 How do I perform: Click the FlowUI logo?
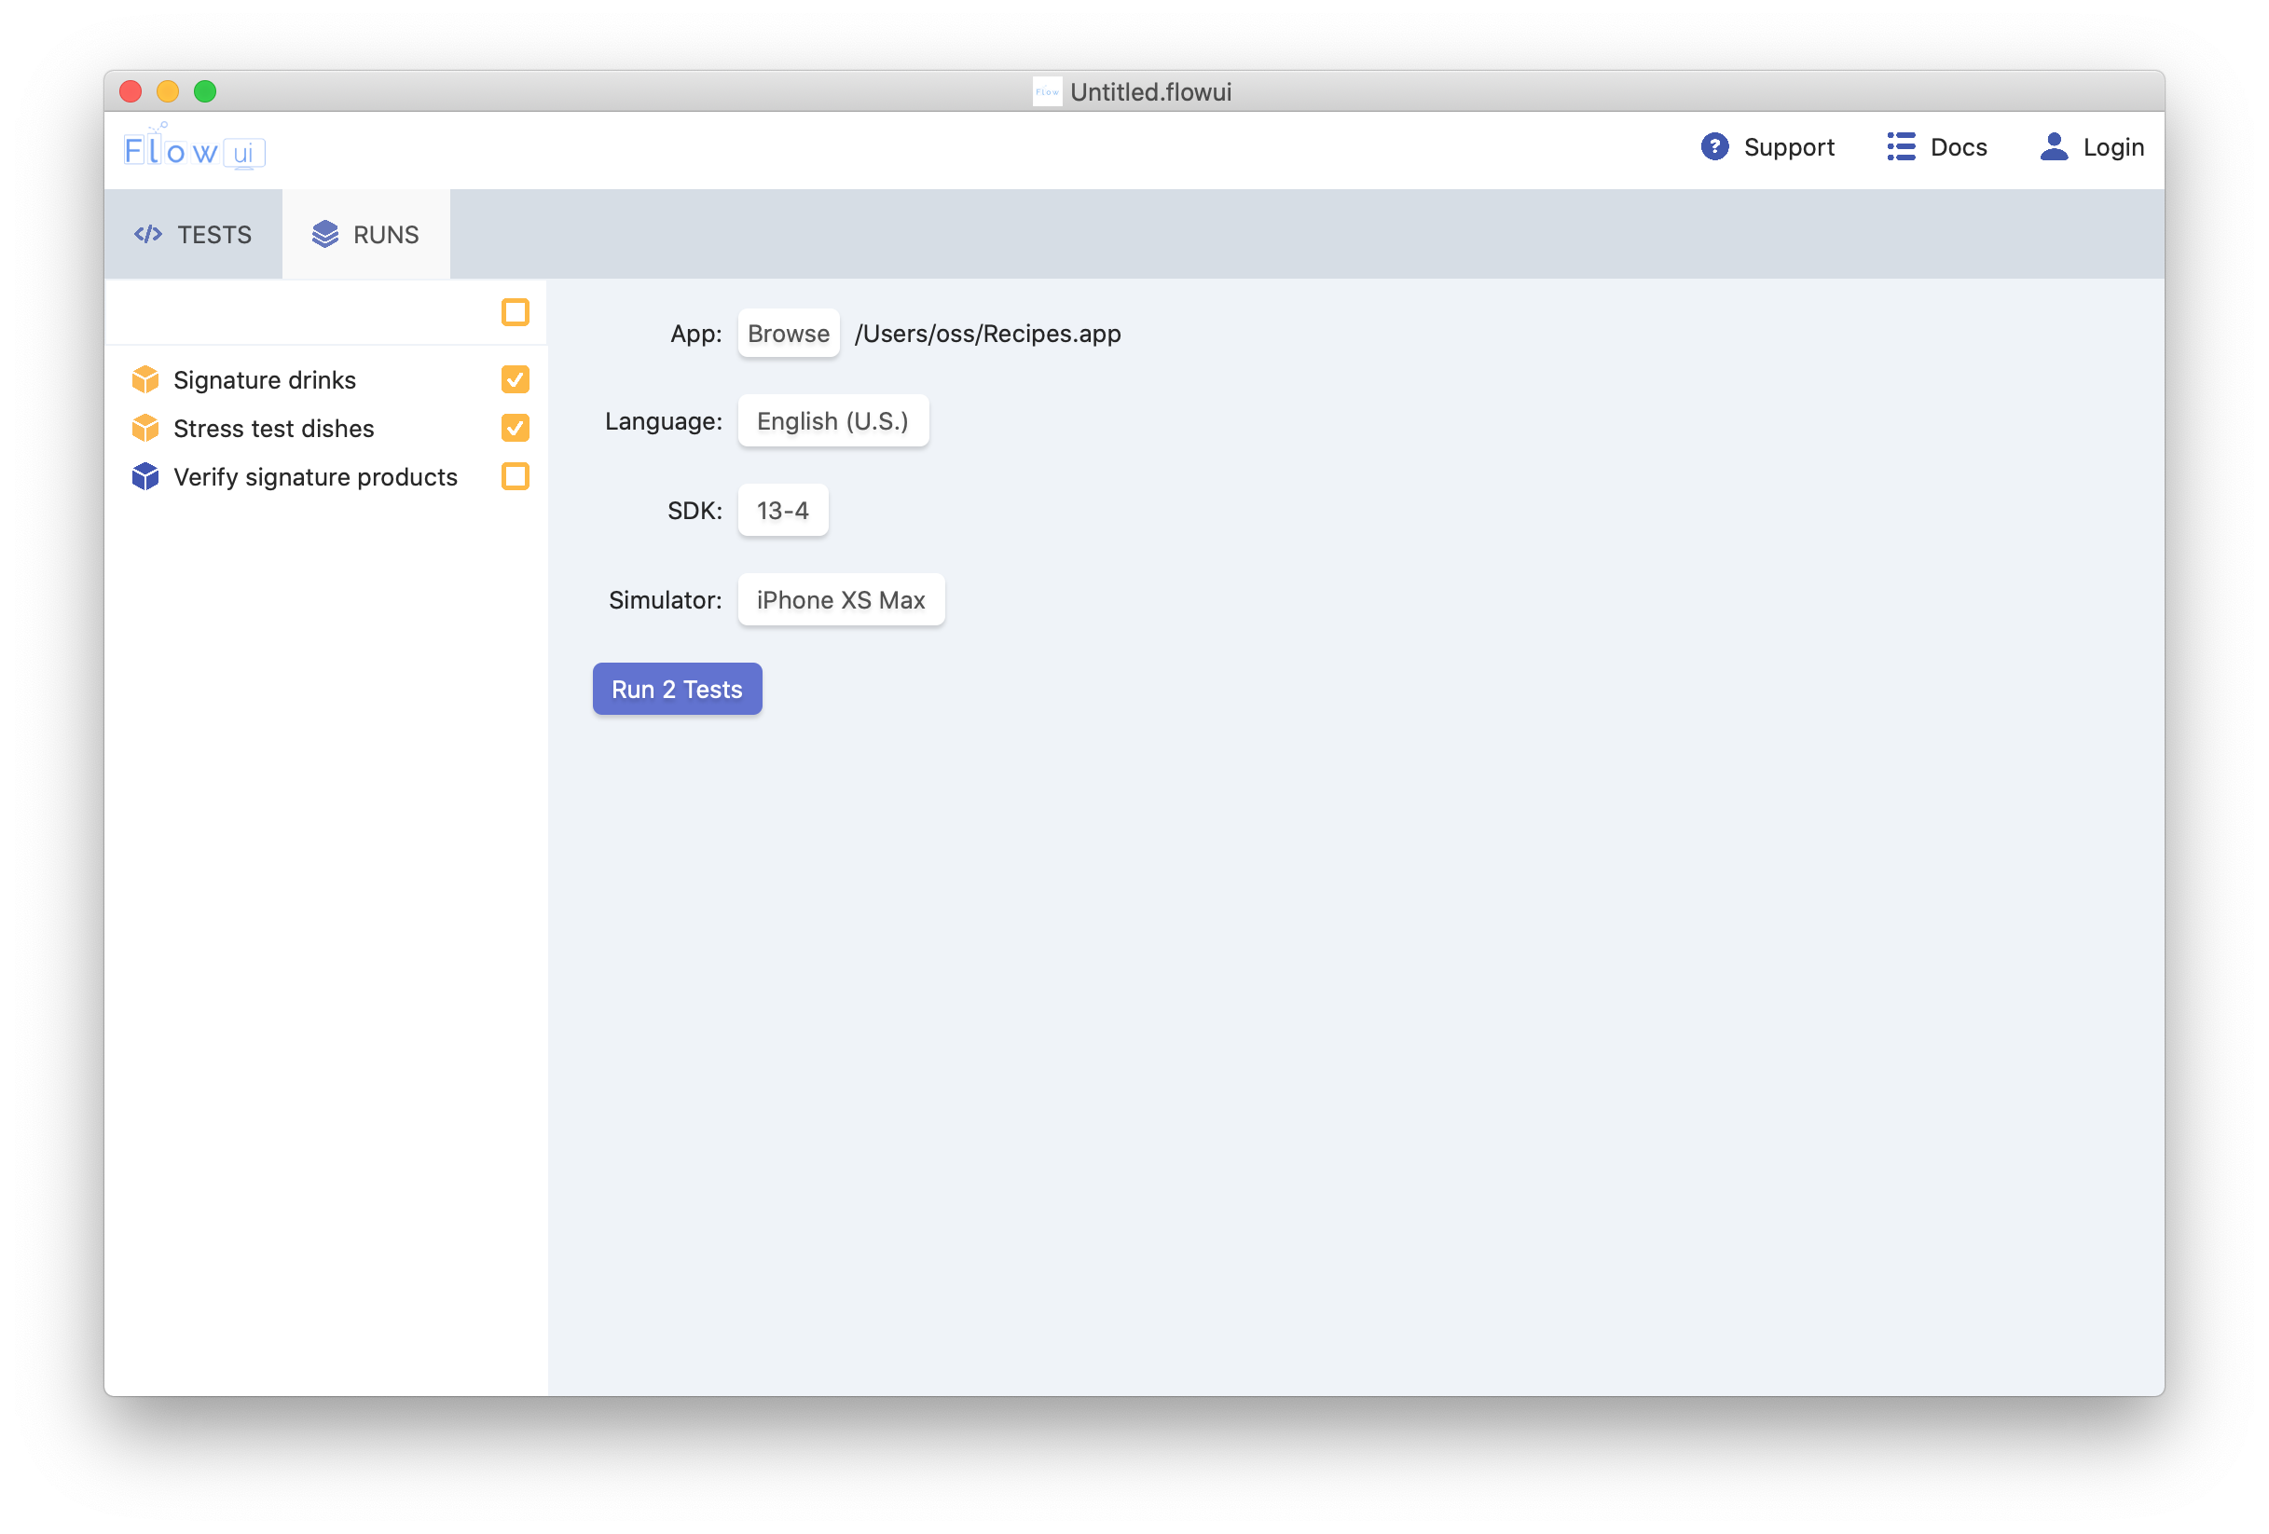point(194,149)
